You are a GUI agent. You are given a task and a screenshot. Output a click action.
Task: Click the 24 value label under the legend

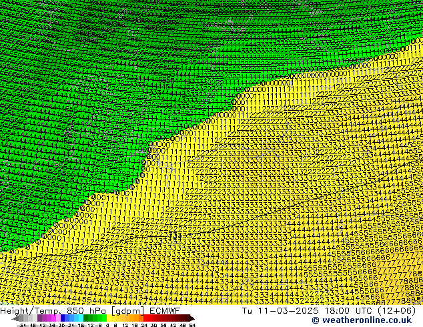(144, 325)
